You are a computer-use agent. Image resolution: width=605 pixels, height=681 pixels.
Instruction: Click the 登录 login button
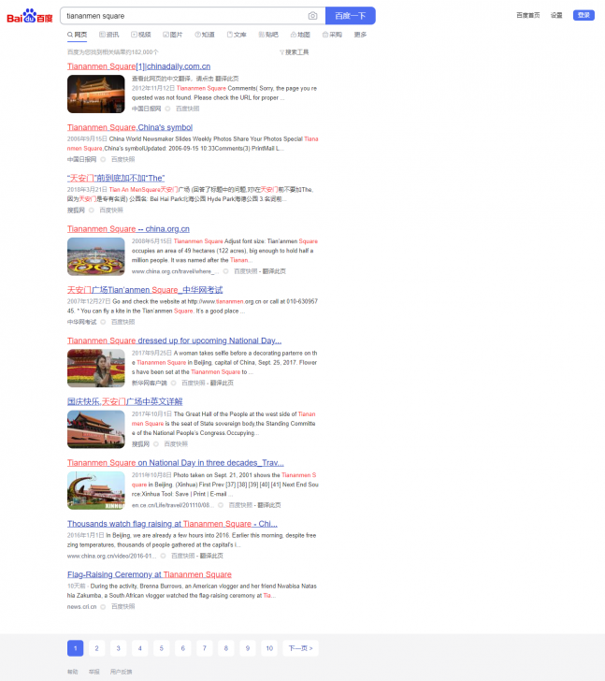pyautogui.click(x=583, y=15)
